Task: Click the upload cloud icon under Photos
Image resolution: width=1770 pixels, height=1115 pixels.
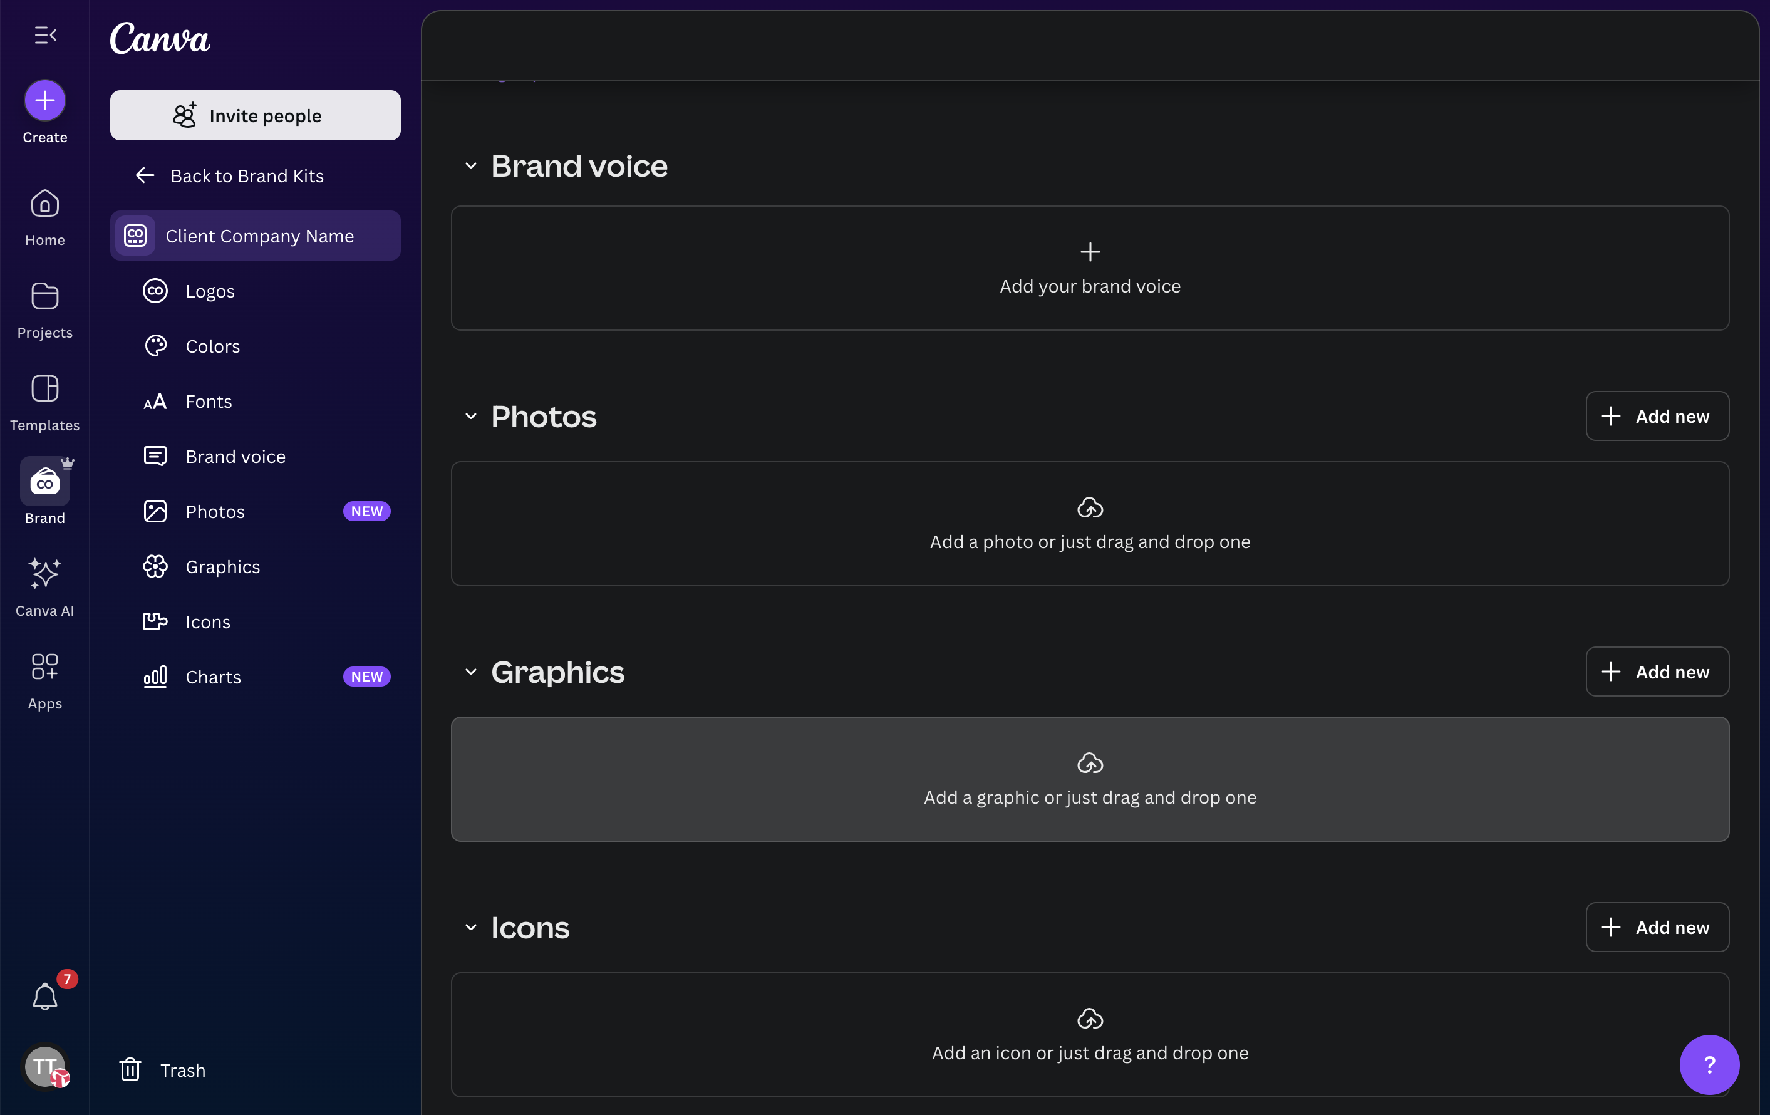Action: point(1090,507)
